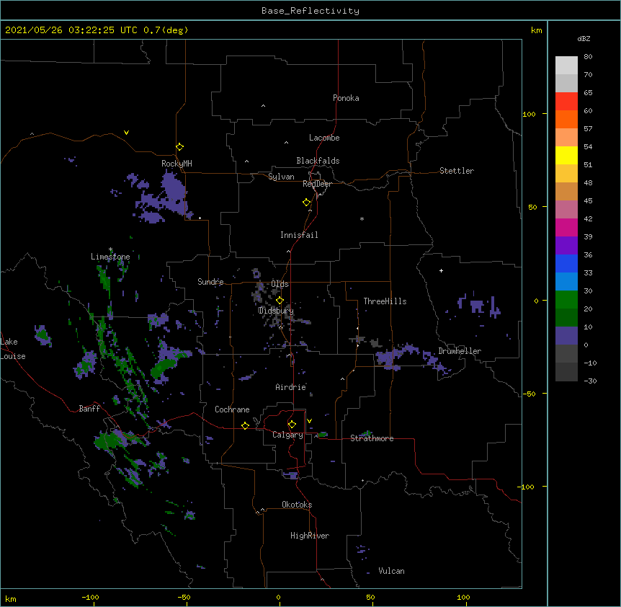Click the Base_Reflectivity title text
The width and height of the screenshot is (621, 607).
click(310, 11)
